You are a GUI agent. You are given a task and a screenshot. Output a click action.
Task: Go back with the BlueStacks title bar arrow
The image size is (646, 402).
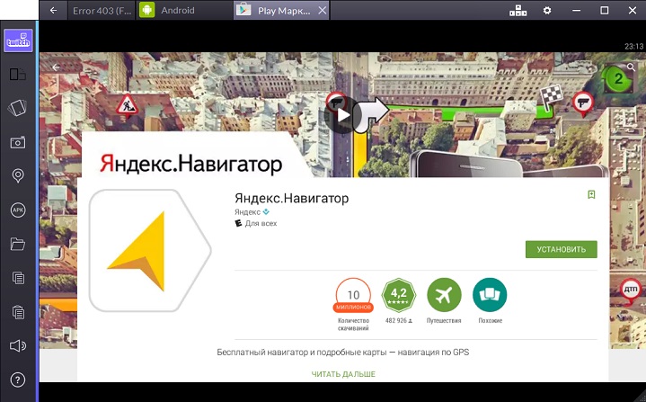coord(53,10)
